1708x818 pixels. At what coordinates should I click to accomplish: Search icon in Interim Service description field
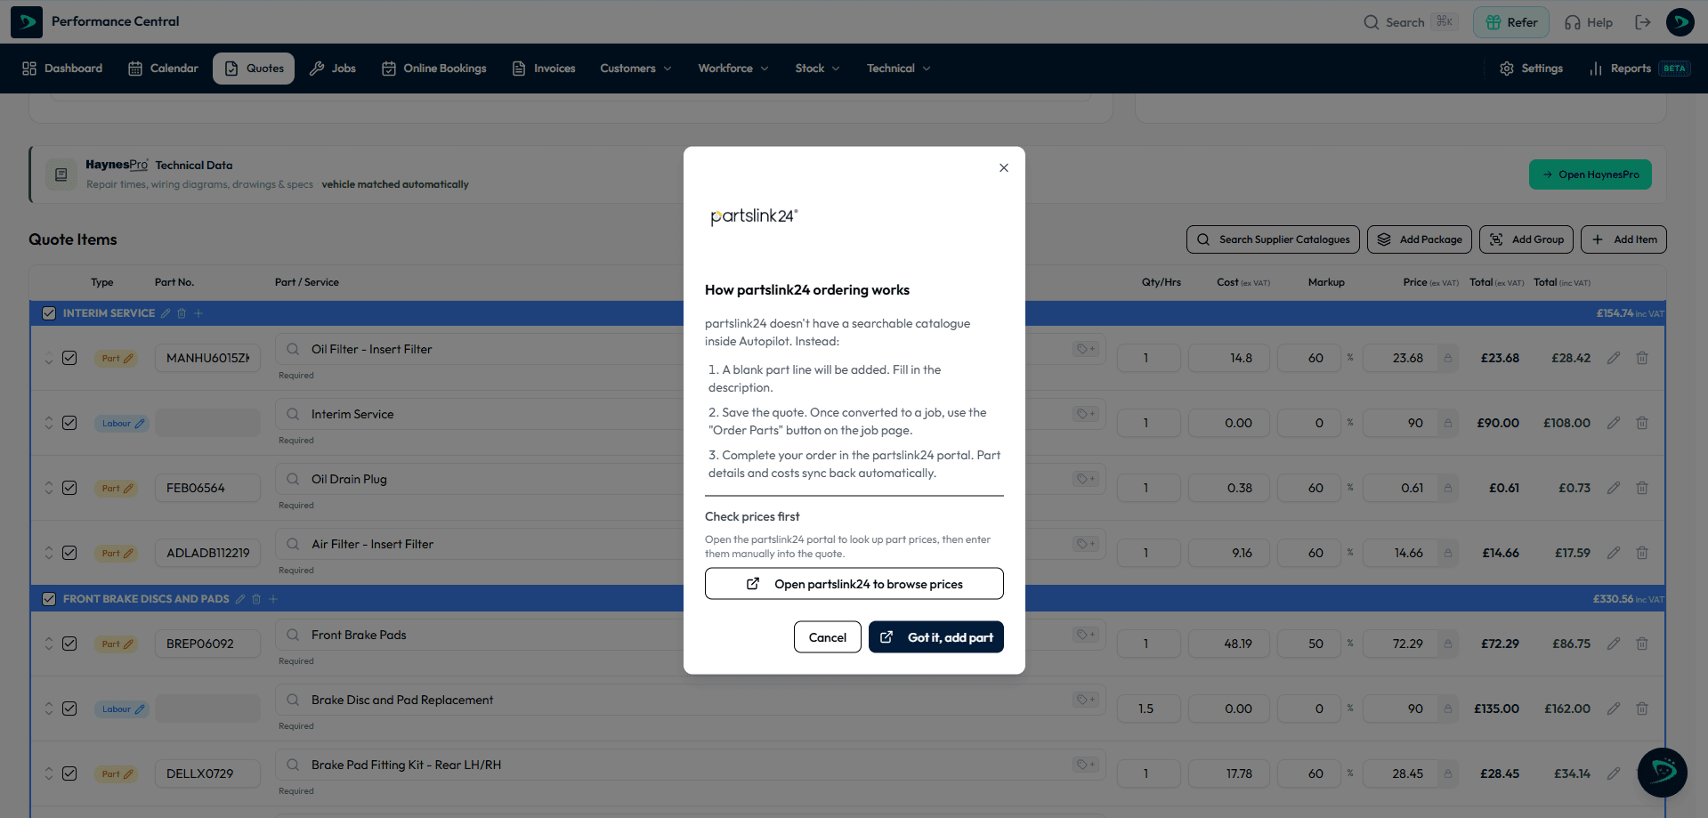[293, 414]
